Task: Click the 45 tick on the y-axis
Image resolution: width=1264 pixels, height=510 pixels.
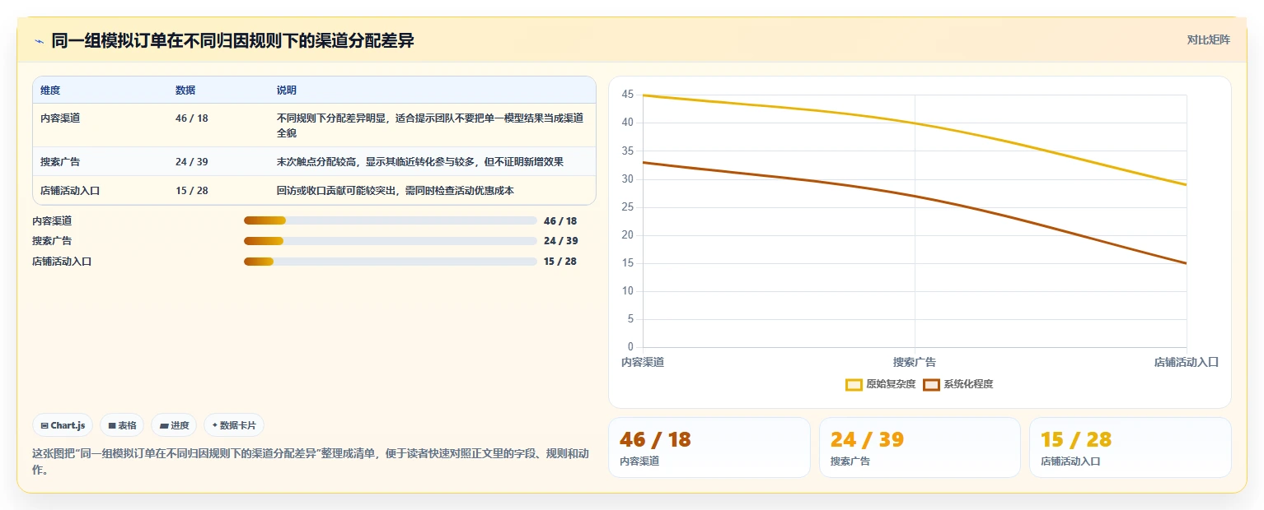Action: 628,95
